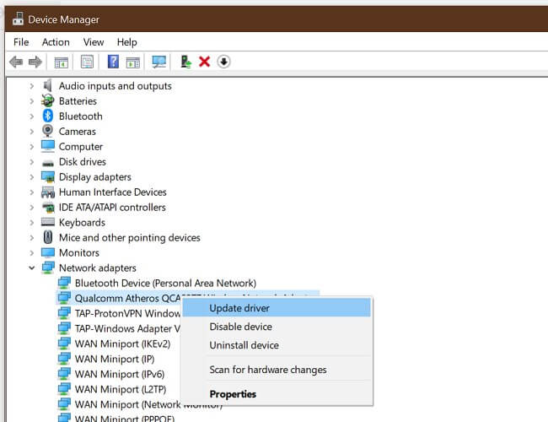Choose Update driver from context menu
This screenshot has width=548, height=422.
277,308
